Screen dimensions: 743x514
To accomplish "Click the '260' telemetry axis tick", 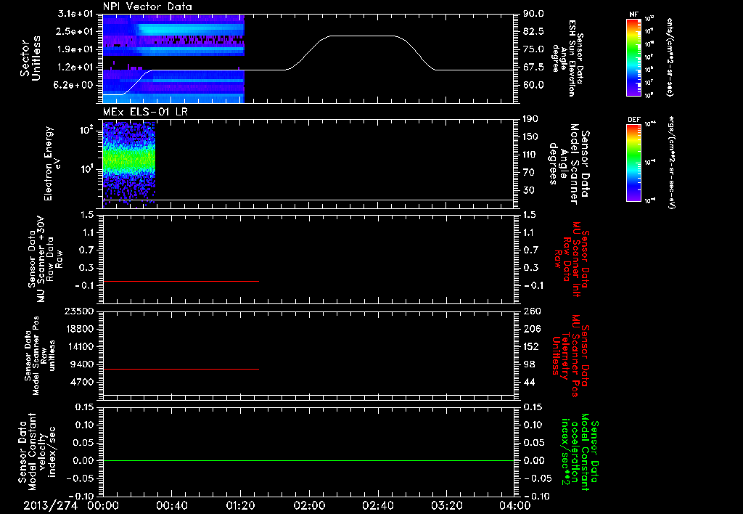I will pyautogui.click(x=533, y=311).
